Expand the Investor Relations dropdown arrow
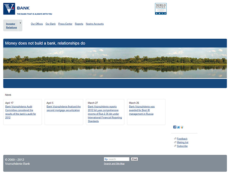 pos(20,23)
